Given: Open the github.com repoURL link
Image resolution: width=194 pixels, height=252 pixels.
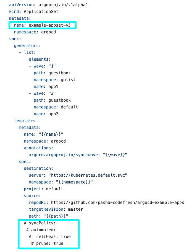Looking at the screenshot, I should pos(117,203).
